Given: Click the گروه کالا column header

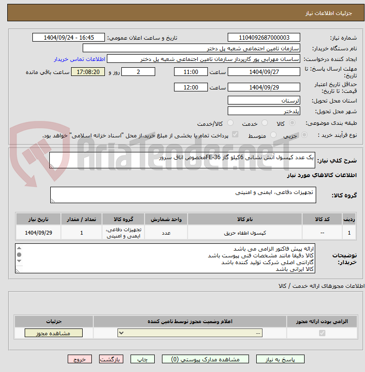Looking at the screenshot, I should 123,219.
